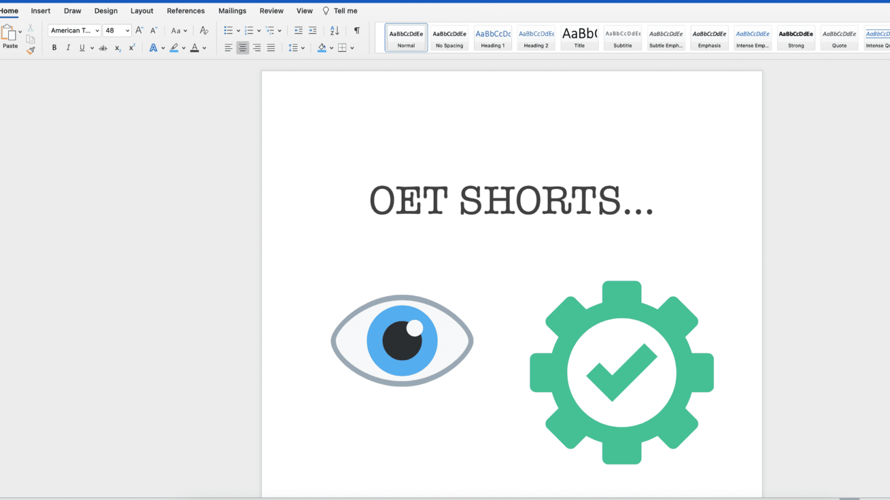Click the Paste clipboard icon
This screenshot has width=890, height=500.
click(x=8, y=33)
